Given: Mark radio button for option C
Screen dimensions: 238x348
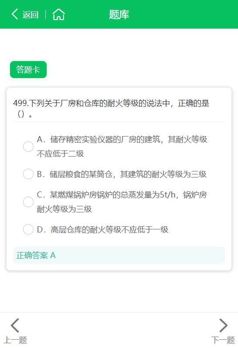Looking at the screenshot, I should click(28, 202).
